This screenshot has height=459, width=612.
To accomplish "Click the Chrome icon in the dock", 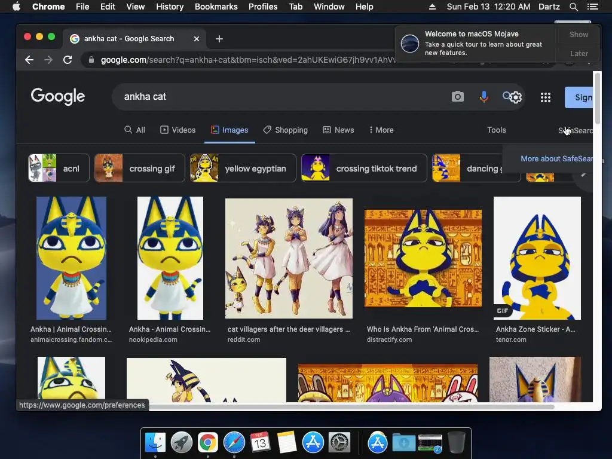I will (207, 443).
